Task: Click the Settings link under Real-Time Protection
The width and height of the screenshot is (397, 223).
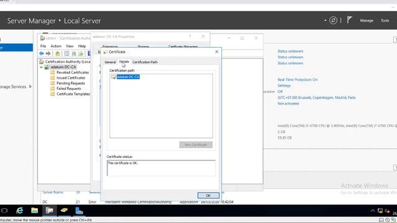Action: click(x=284, y=85)
